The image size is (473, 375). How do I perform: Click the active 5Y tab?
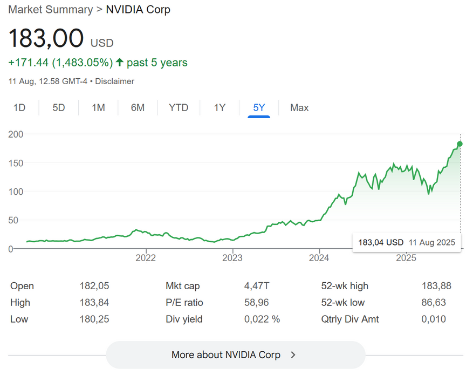[x=259, y=108]
